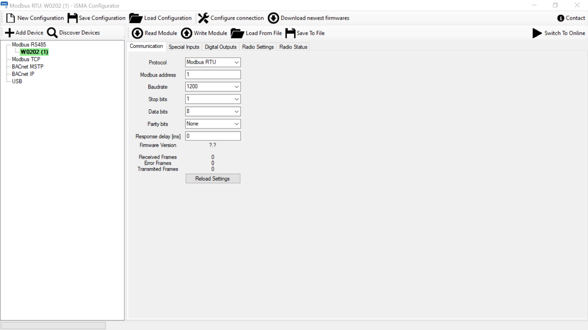This screenshot has height=330, width=588.
Task: Open Configure connection wrench icon
Action: (x=203, y=18)
